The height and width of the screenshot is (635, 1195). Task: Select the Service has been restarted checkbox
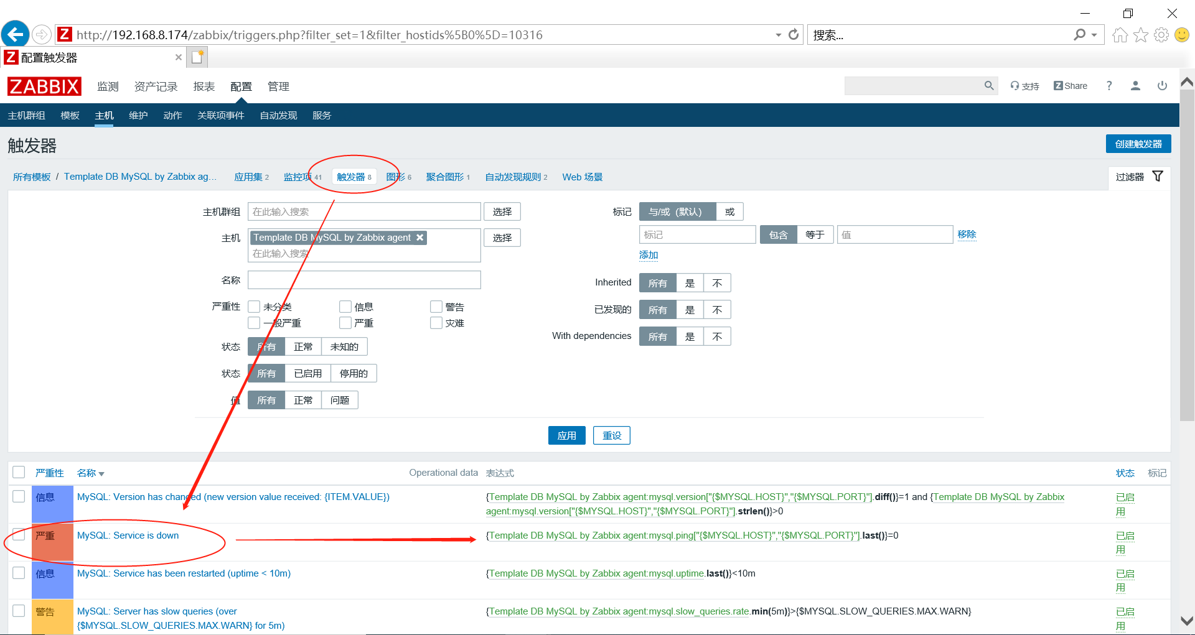pos(19,573)
